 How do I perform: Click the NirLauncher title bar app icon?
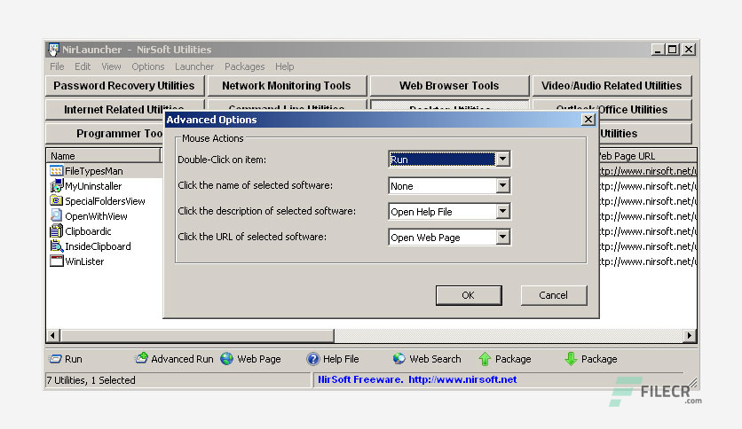point(53,50)
